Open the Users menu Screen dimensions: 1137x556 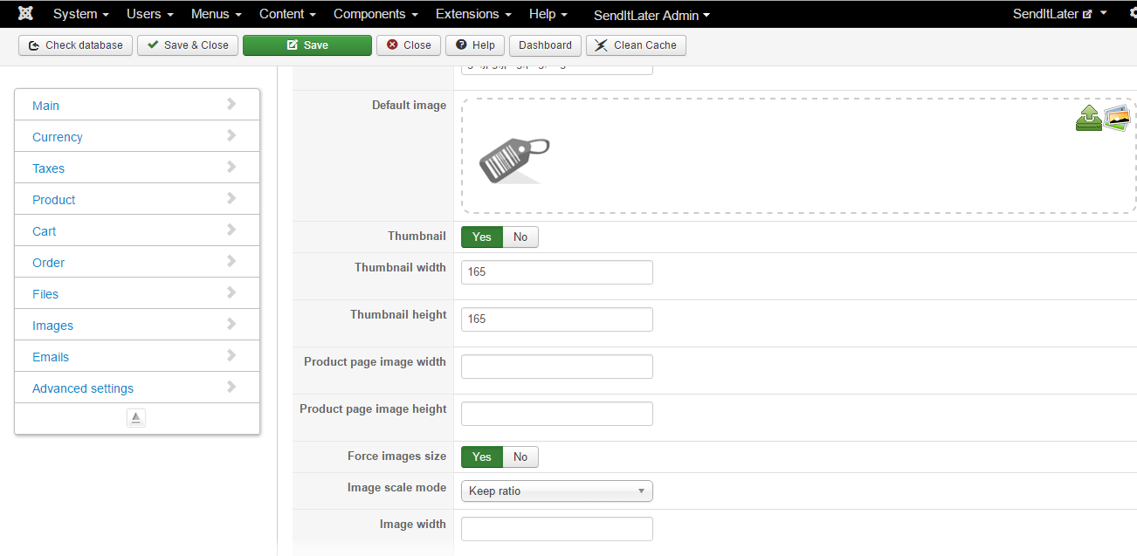point(150,14)
